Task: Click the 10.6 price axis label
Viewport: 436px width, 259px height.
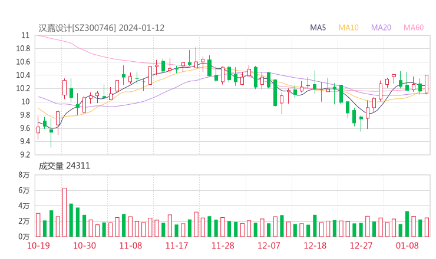Action: [23, 62]
